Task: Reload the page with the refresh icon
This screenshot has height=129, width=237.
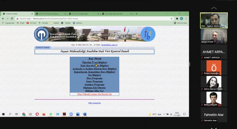Action: [x=12, y=19]
